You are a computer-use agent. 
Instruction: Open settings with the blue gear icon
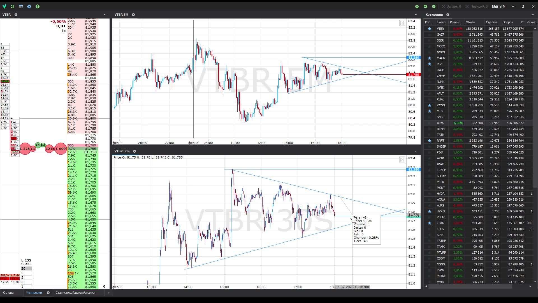click(x=29, y=6)
